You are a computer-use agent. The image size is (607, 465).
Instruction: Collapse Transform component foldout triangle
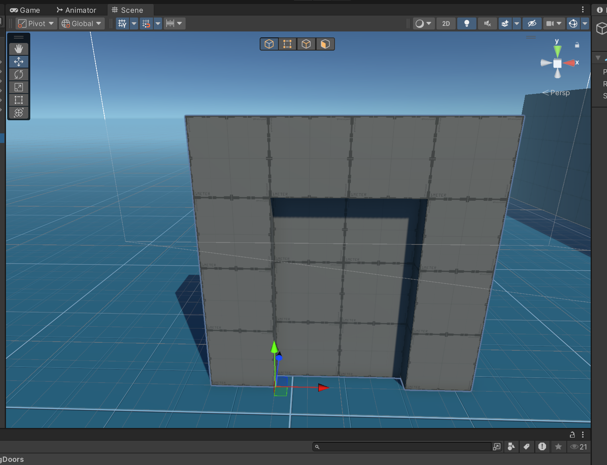click(598, 58)
